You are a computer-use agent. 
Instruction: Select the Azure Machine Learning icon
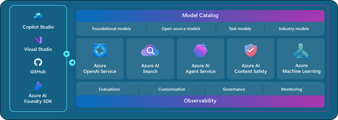click(301, 51)
